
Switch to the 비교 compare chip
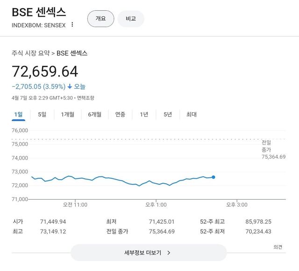pyautogui.click(x=131, y=19)
